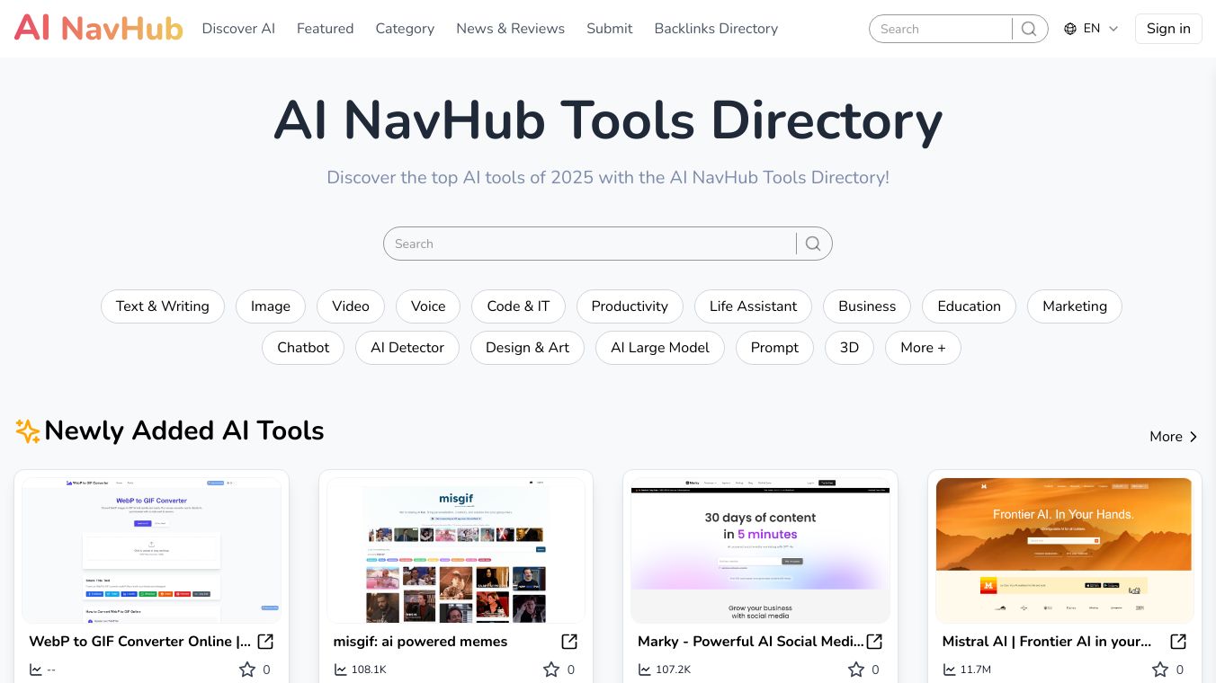The width and height of the screenshot is (1216, 683).
Task: Select Code & IT category
Action: (518, 306)
